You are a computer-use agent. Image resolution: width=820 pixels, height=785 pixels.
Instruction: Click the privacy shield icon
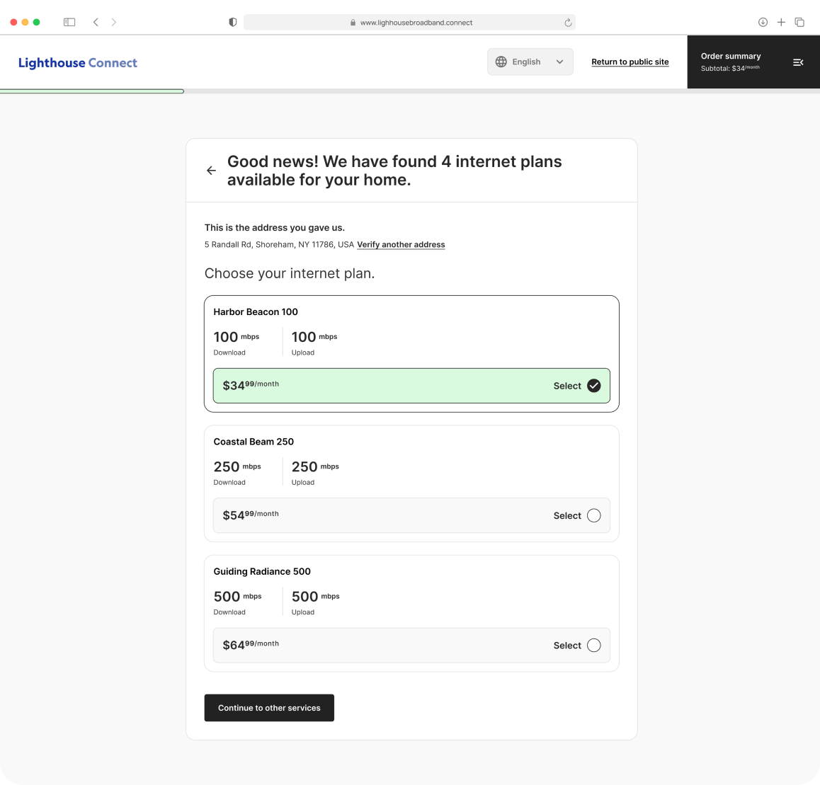pyautogui.click(x=232, y=23)
